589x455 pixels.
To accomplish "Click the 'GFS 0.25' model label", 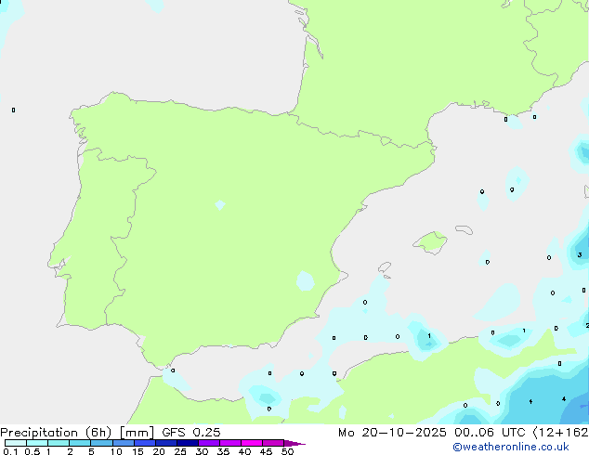I will coord(191,433).
